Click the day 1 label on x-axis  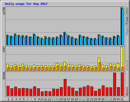pyautogui.click(x=8, y=99)
